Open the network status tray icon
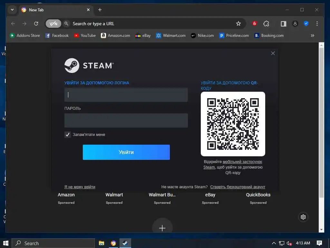The image size is (330, 248). click(x=282, y=243)
